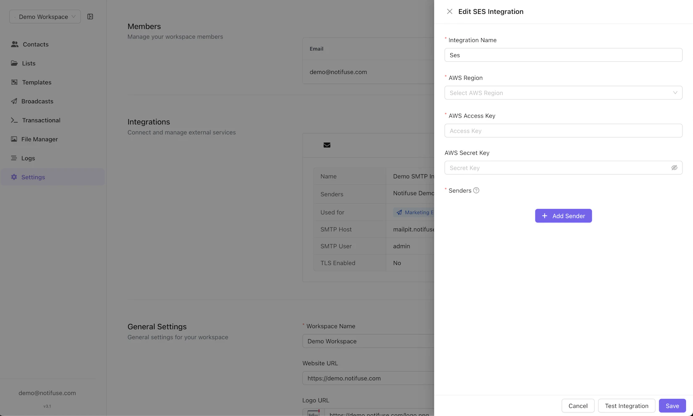The image size is (693, 416).
Task: Click the Integration Name field
Action: tap(563, 55)
